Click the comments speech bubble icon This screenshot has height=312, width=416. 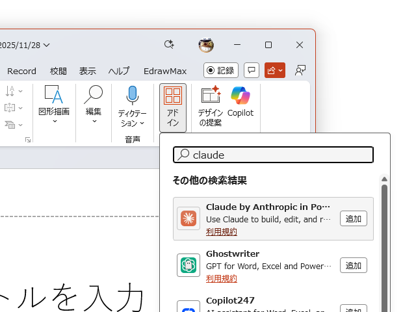point(252,70)
